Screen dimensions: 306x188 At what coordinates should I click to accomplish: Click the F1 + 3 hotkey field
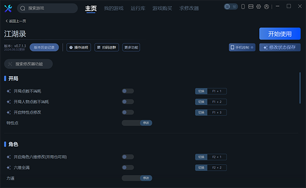(217, 112)
